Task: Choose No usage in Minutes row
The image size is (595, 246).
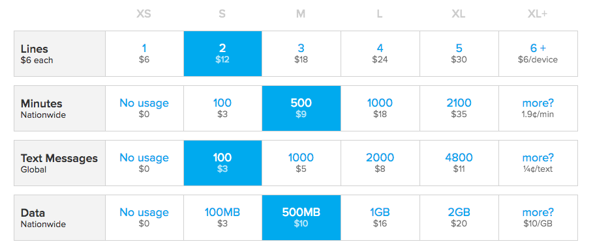Action: point(145,108)
